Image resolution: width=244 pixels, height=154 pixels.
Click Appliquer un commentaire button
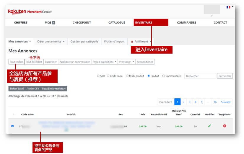[x=74, y=62]
